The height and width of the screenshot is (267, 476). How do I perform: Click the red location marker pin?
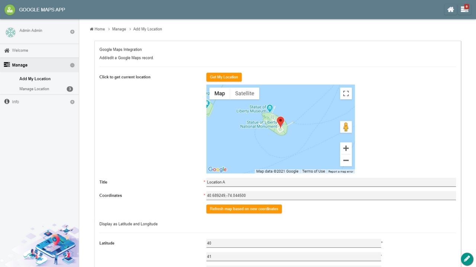click(281, 122)
